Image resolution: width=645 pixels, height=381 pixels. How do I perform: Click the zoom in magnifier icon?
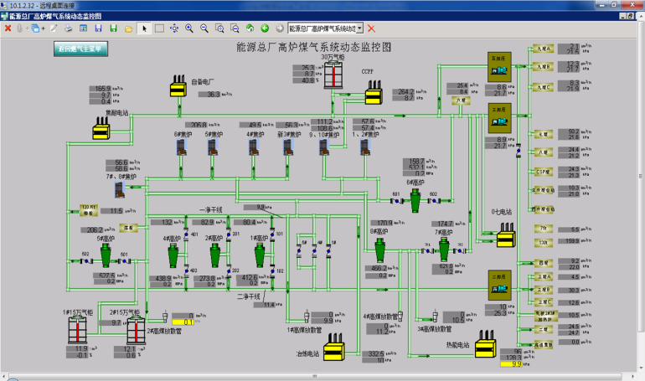pos(189,28)
